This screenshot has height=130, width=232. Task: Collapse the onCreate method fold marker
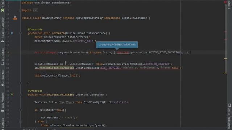pos(21,33)
